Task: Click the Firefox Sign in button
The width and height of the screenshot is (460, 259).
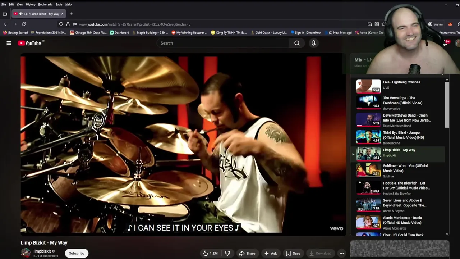Action: [x=435, y=24]
